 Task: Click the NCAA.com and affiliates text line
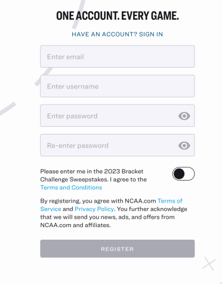tap(75, 225)
